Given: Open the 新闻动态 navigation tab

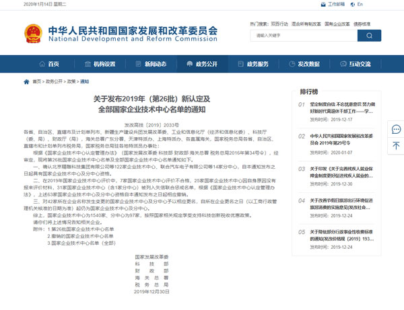Looking at the screenshot, I should 151,64.
